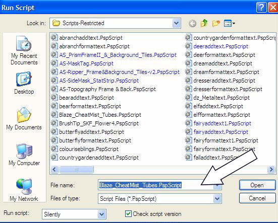Open the Run script Silently dropdown
This screenshot has height=223, width=278.
[x=101, y=214]
